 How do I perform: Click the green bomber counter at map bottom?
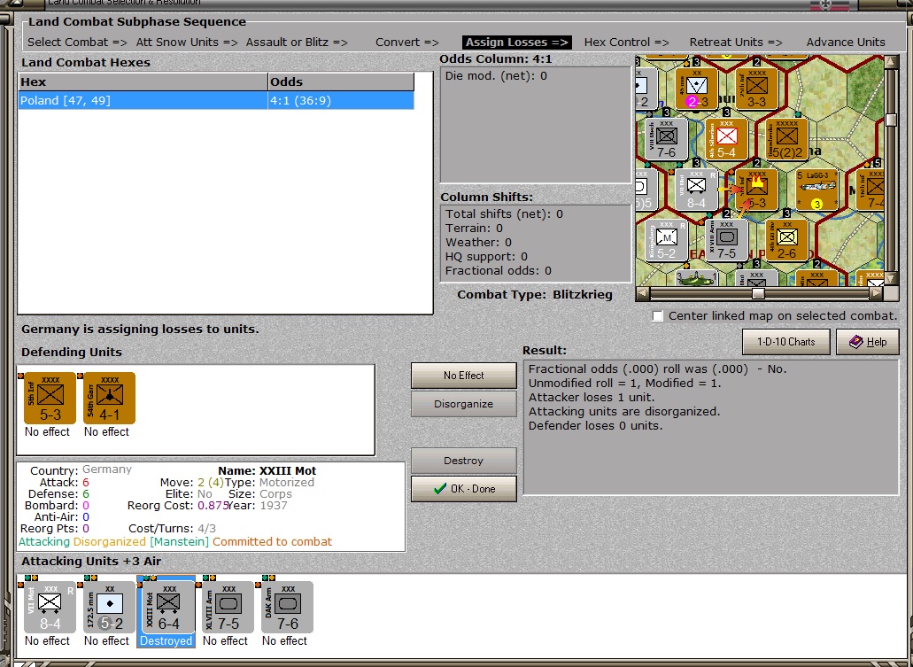tap(696, 278)
